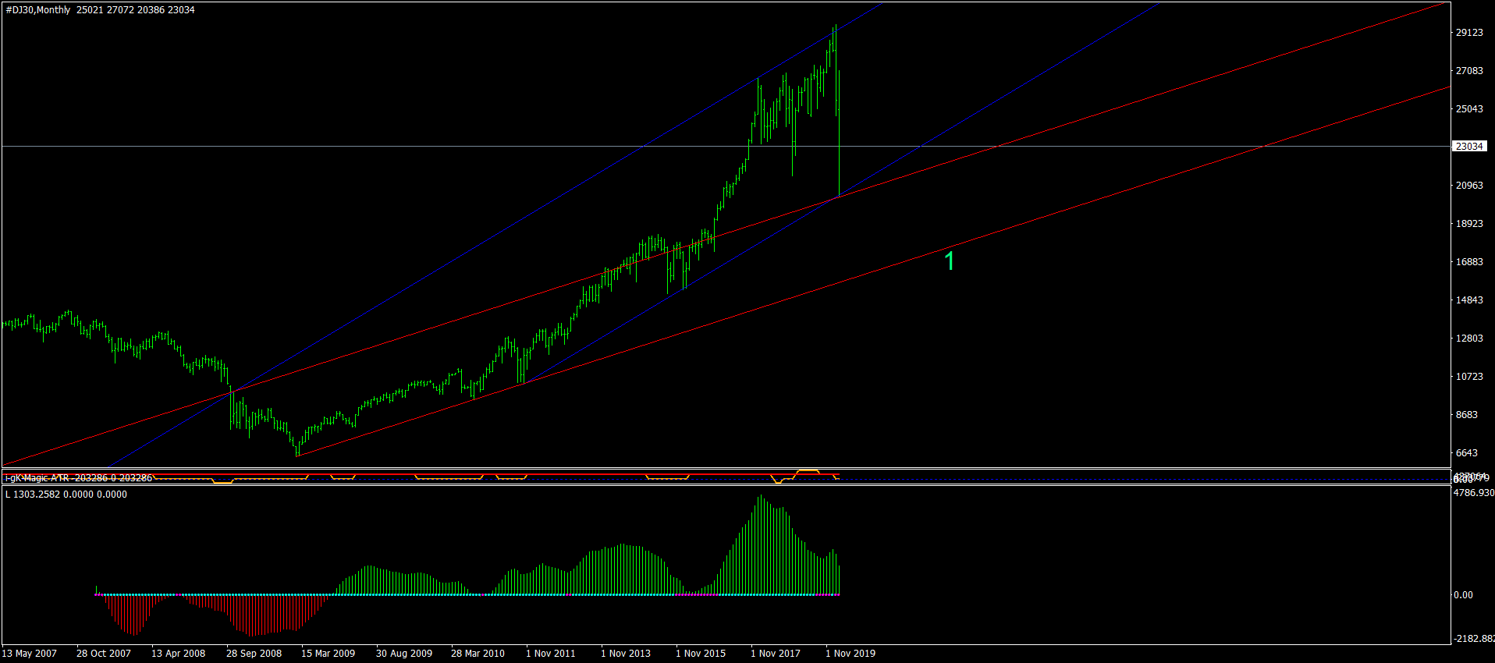The width and height of the screenshot is (1495, 663).
Task: Click the 29123 price axis label
Action: pyautogui.click(x=1469, y=33)
